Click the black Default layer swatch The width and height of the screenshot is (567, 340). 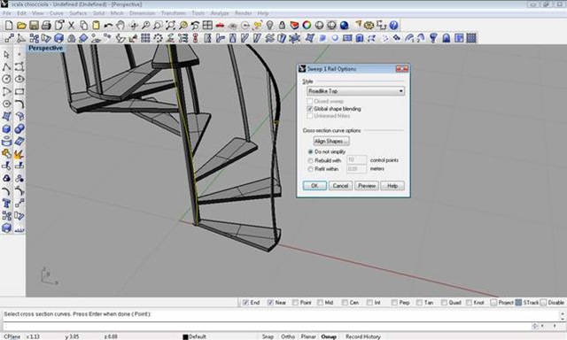click(185, 336)
